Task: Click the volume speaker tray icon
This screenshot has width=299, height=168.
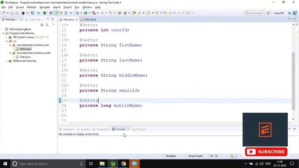Action: (262, 164)
